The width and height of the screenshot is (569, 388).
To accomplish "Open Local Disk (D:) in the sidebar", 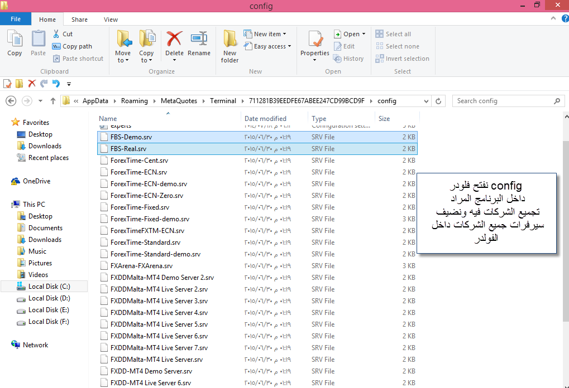I will (49, 298).
